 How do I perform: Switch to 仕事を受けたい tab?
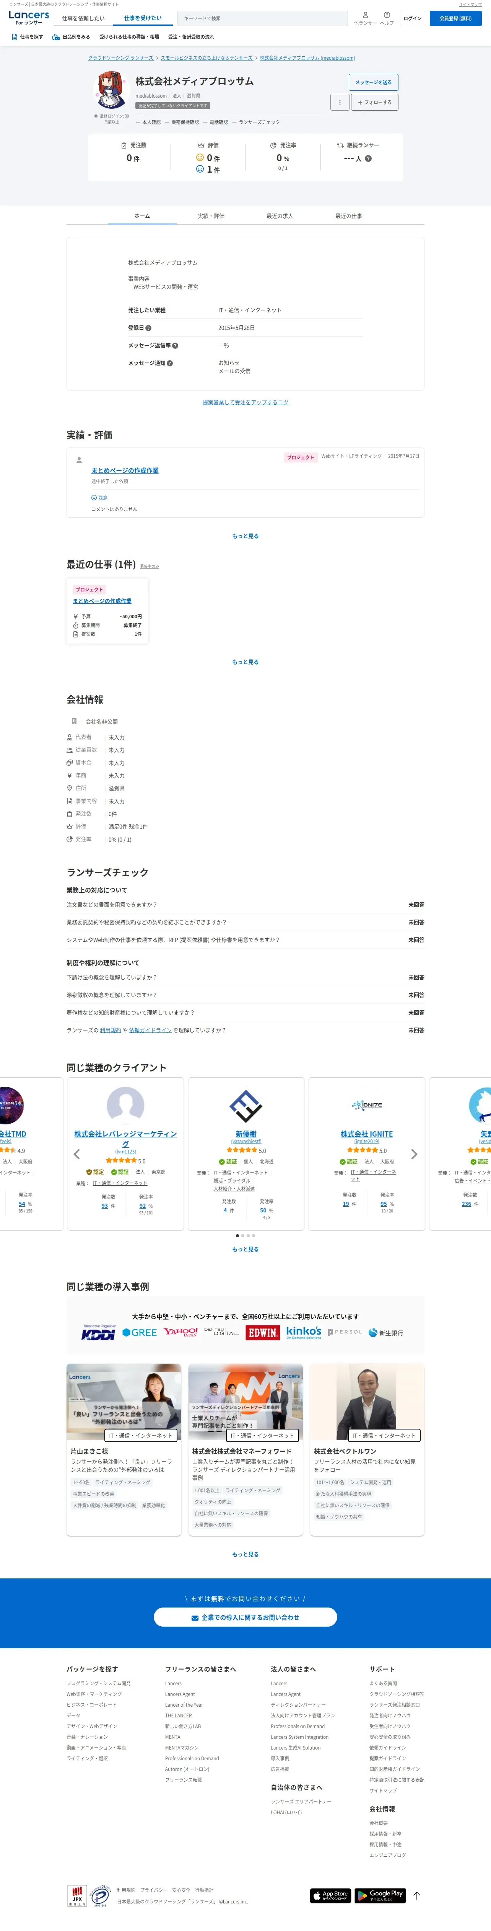[x=143, y=18]
